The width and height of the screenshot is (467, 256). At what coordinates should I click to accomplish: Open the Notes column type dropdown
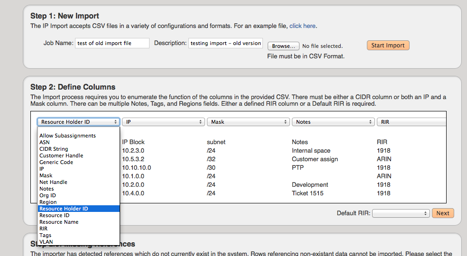point(333,122)
